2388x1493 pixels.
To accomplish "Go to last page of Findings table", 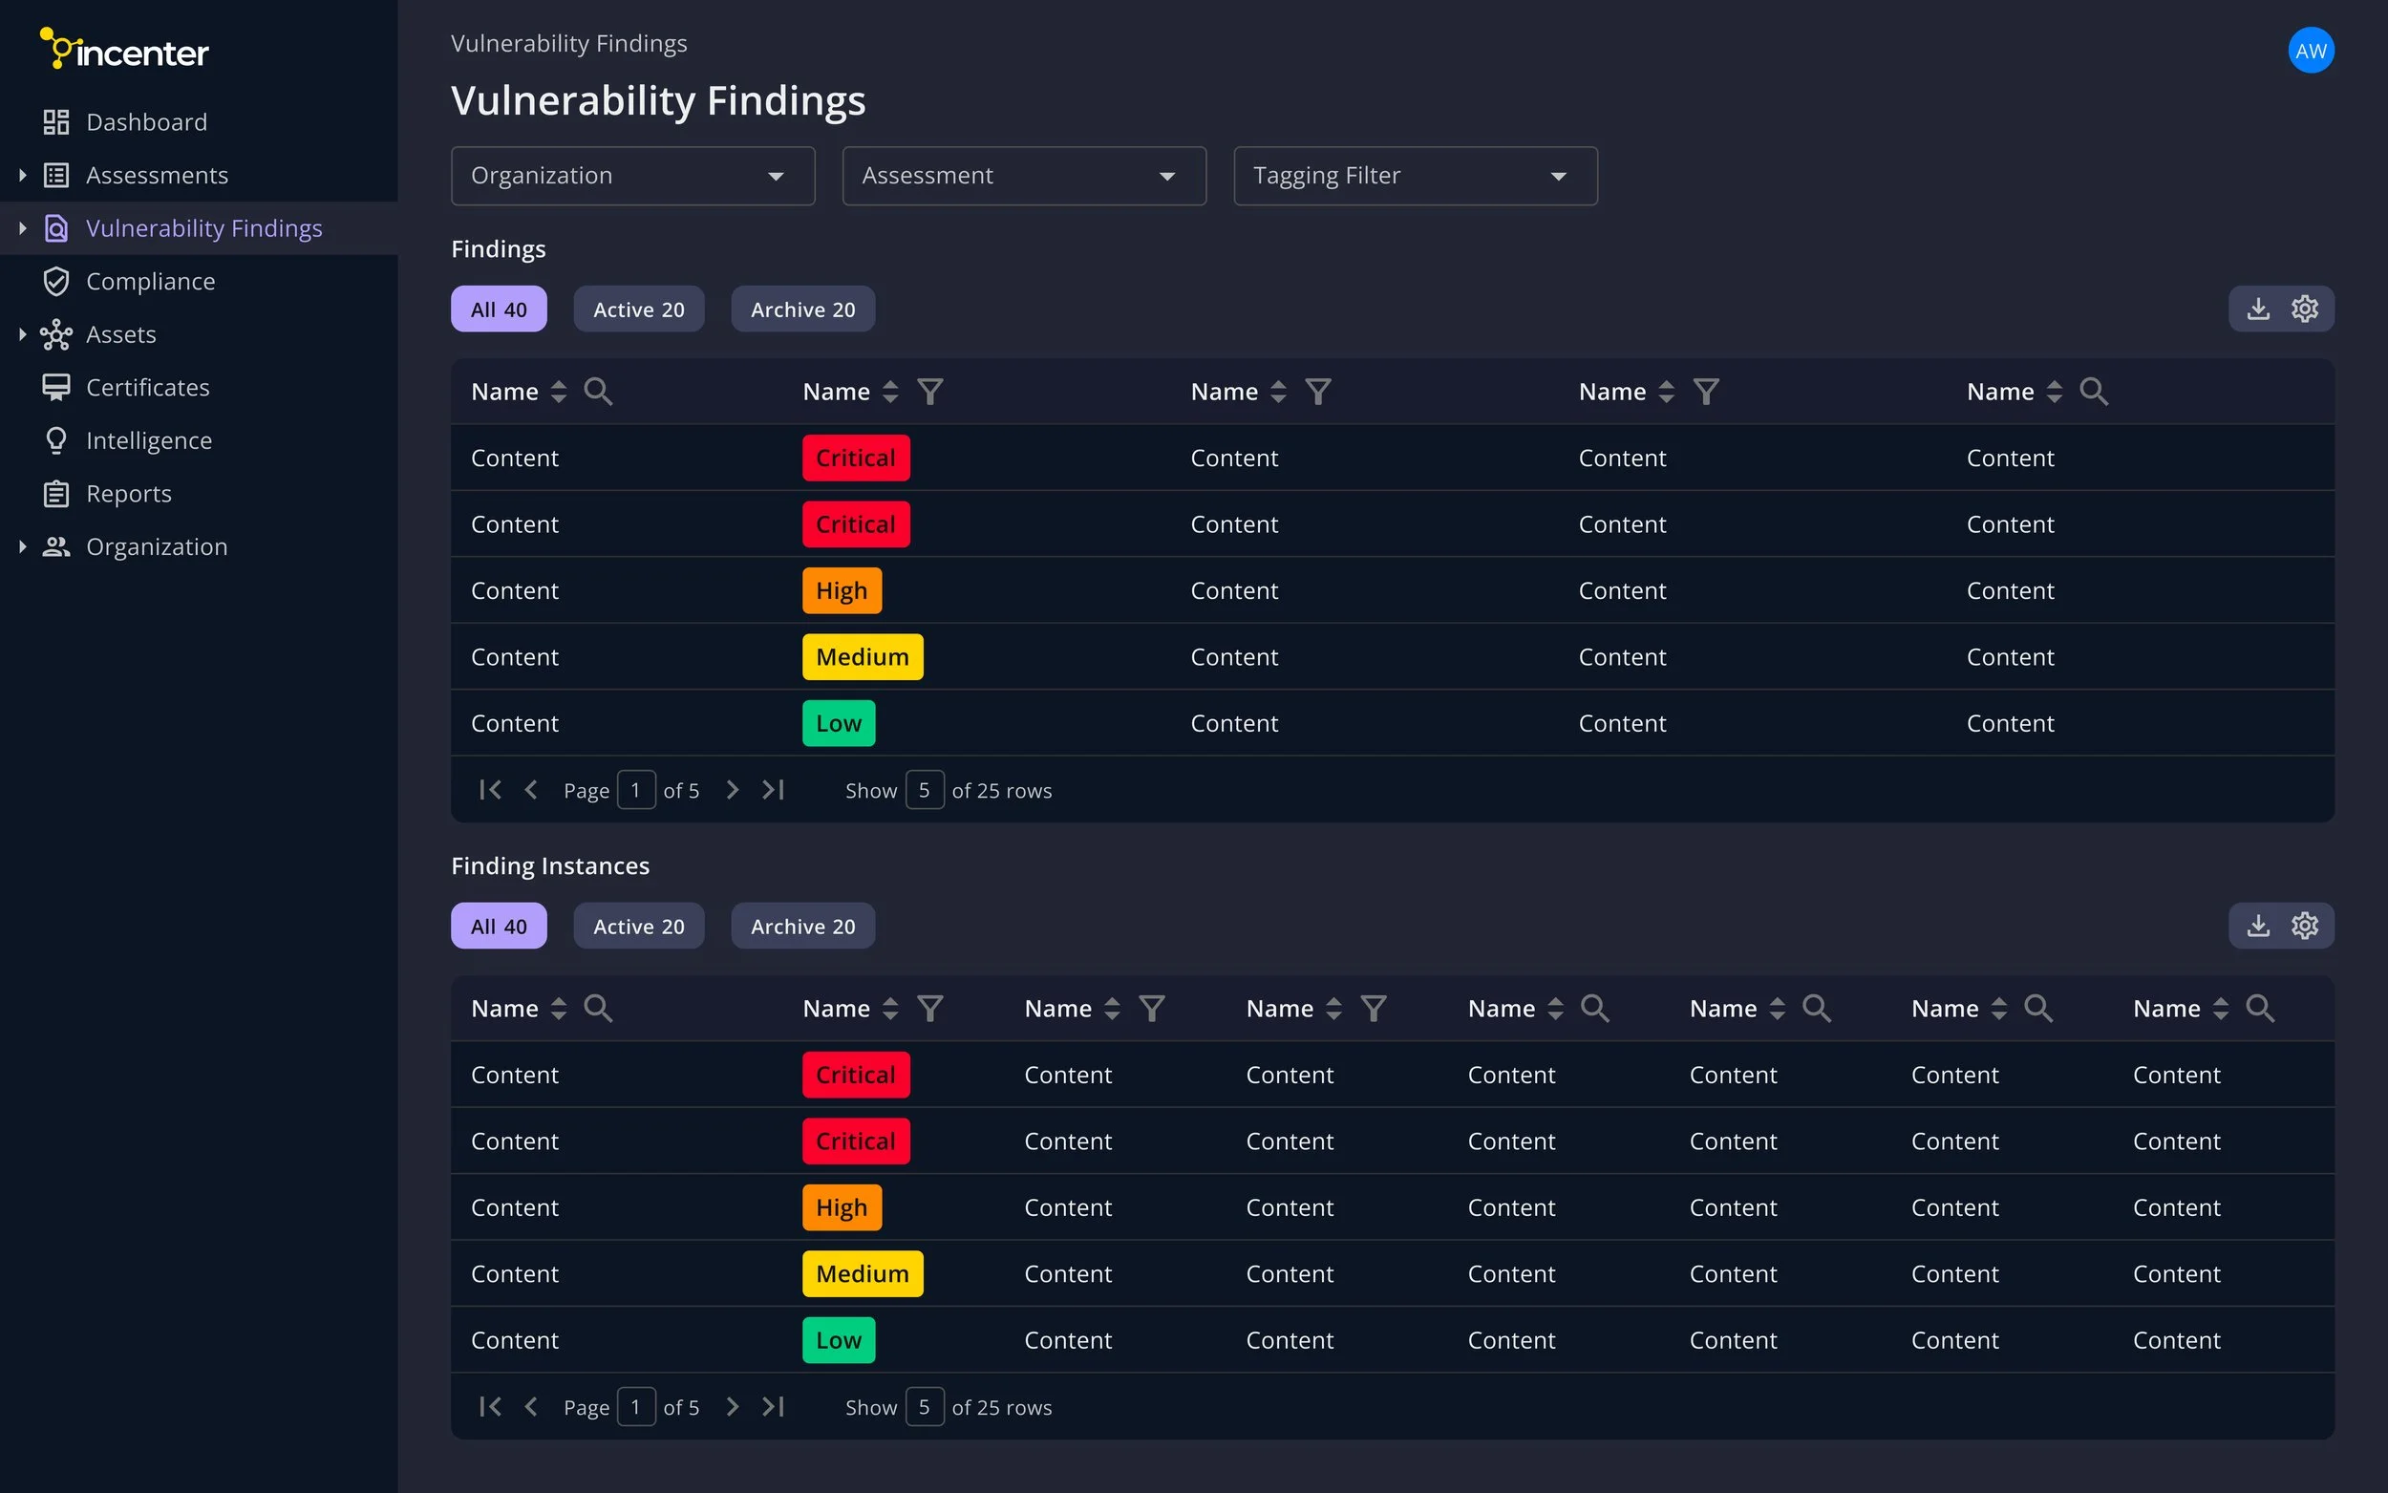I will (773, 790).
